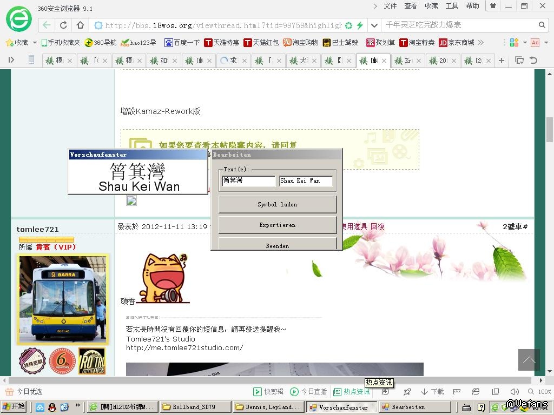This screenshot has width=554, height=415.
Task: Click the QQ penguin icon in taskbar
Action: tap(52, 407)
